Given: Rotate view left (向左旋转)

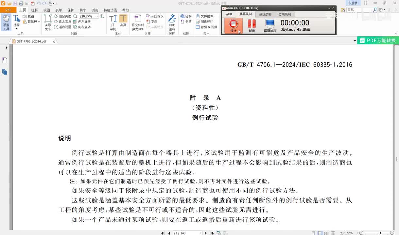Looking at the screenshot, I should coord(82,22).
